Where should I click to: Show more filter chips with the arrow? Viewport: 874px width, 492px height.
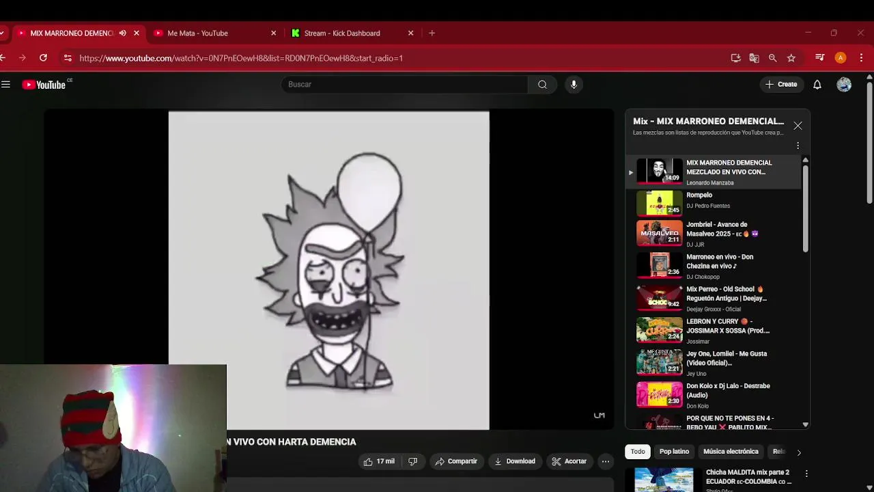click(x=799, y=452)
